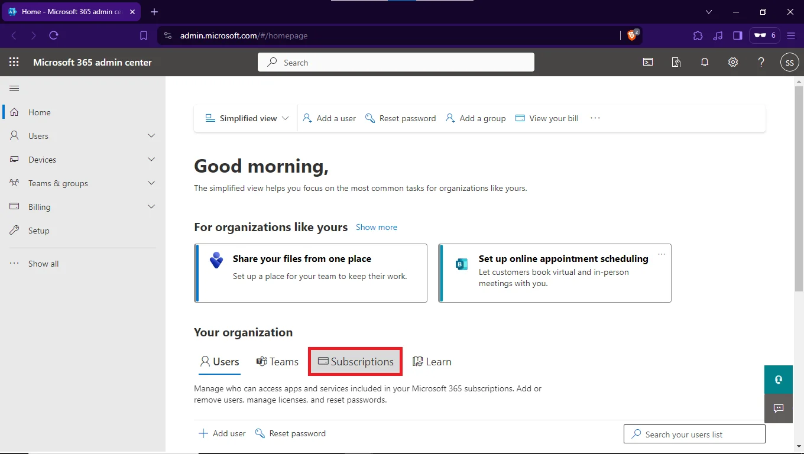The height and width of the screenshot is (454, 804).
Task: Reload the browser page
Action: pyautogui.click(x=54, y=35)
